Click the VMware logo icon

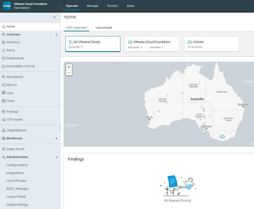[7, 6]
